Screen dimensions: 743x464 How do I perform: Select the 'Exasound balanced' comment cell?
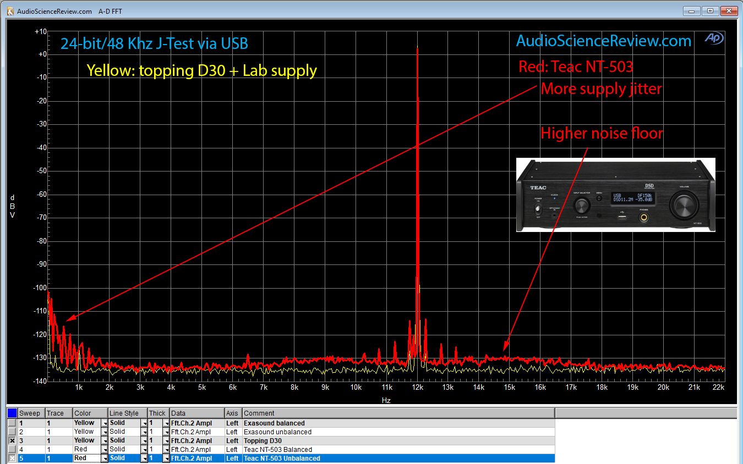(x=398, y=423)
